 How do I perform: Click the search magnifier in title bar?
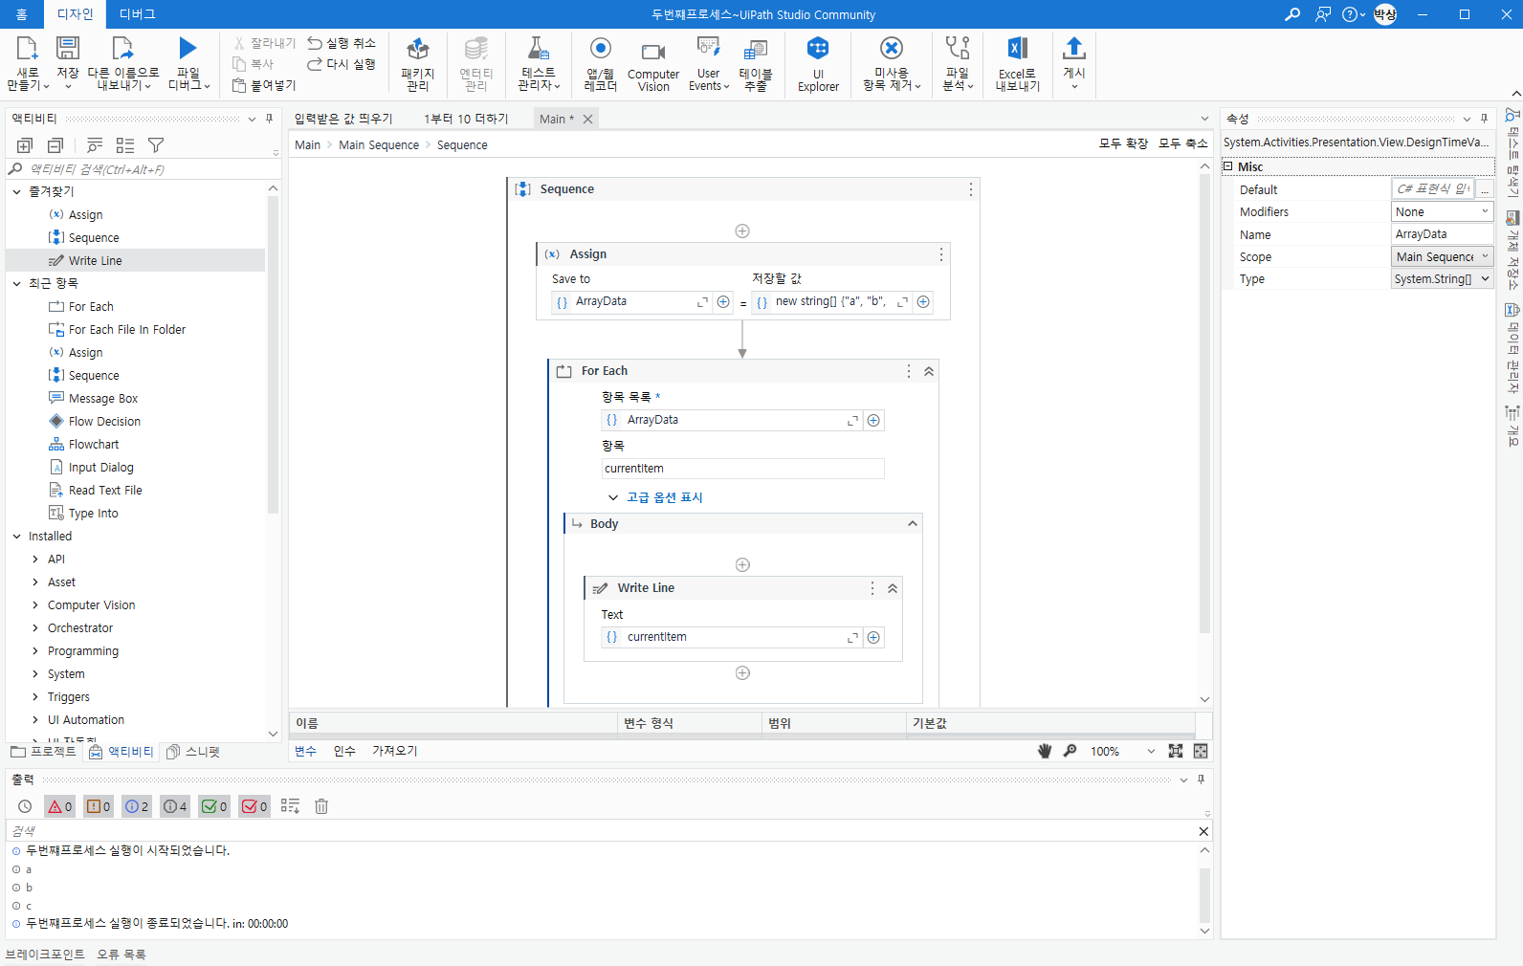(x=1292, y=14)
